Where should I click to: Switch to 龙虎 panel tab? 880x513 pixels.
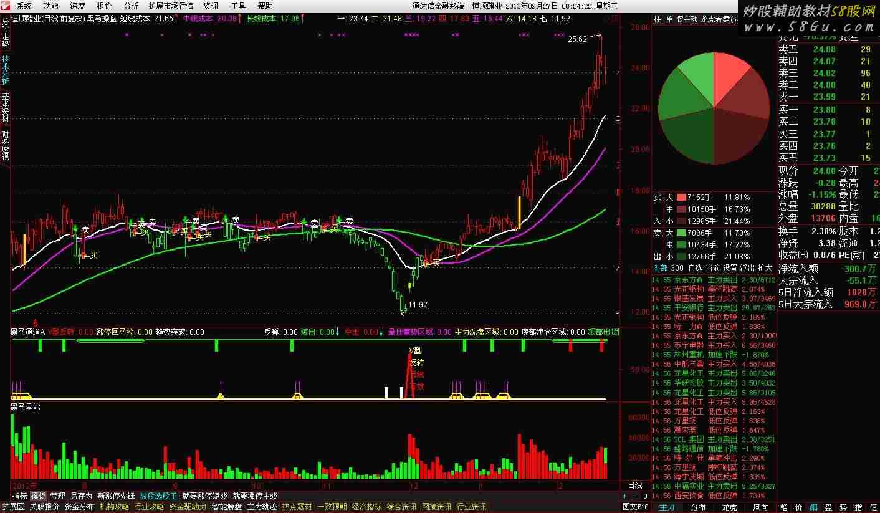click(729, 507)
